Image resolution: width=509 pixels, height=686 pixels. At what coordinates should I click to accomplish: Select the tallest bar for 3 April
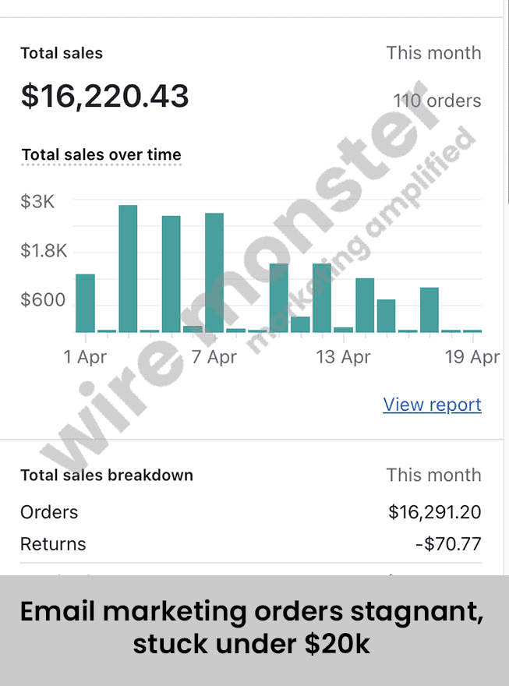[x=128, y=269]
